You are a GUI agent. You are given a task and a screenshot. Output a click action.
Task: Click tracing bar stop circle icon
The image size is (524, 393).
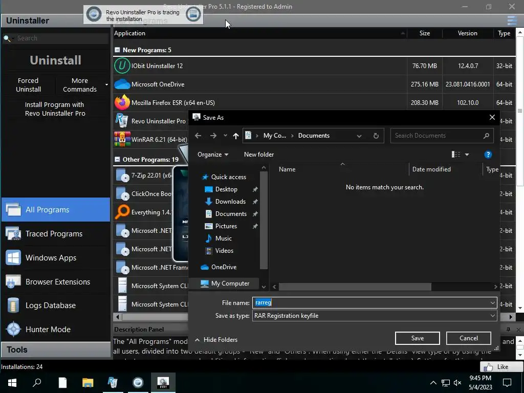[94, 14]
